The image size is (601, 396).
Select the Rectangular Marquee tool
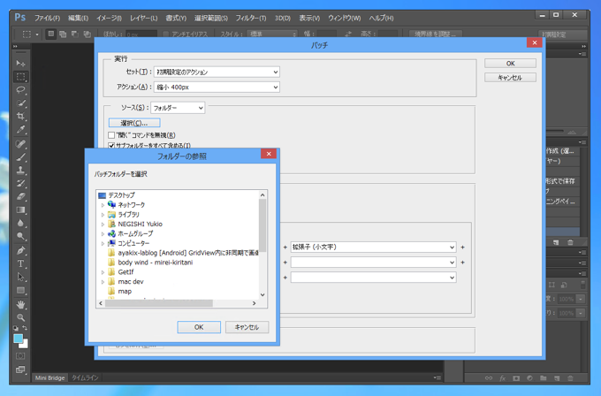click(20, 77)
